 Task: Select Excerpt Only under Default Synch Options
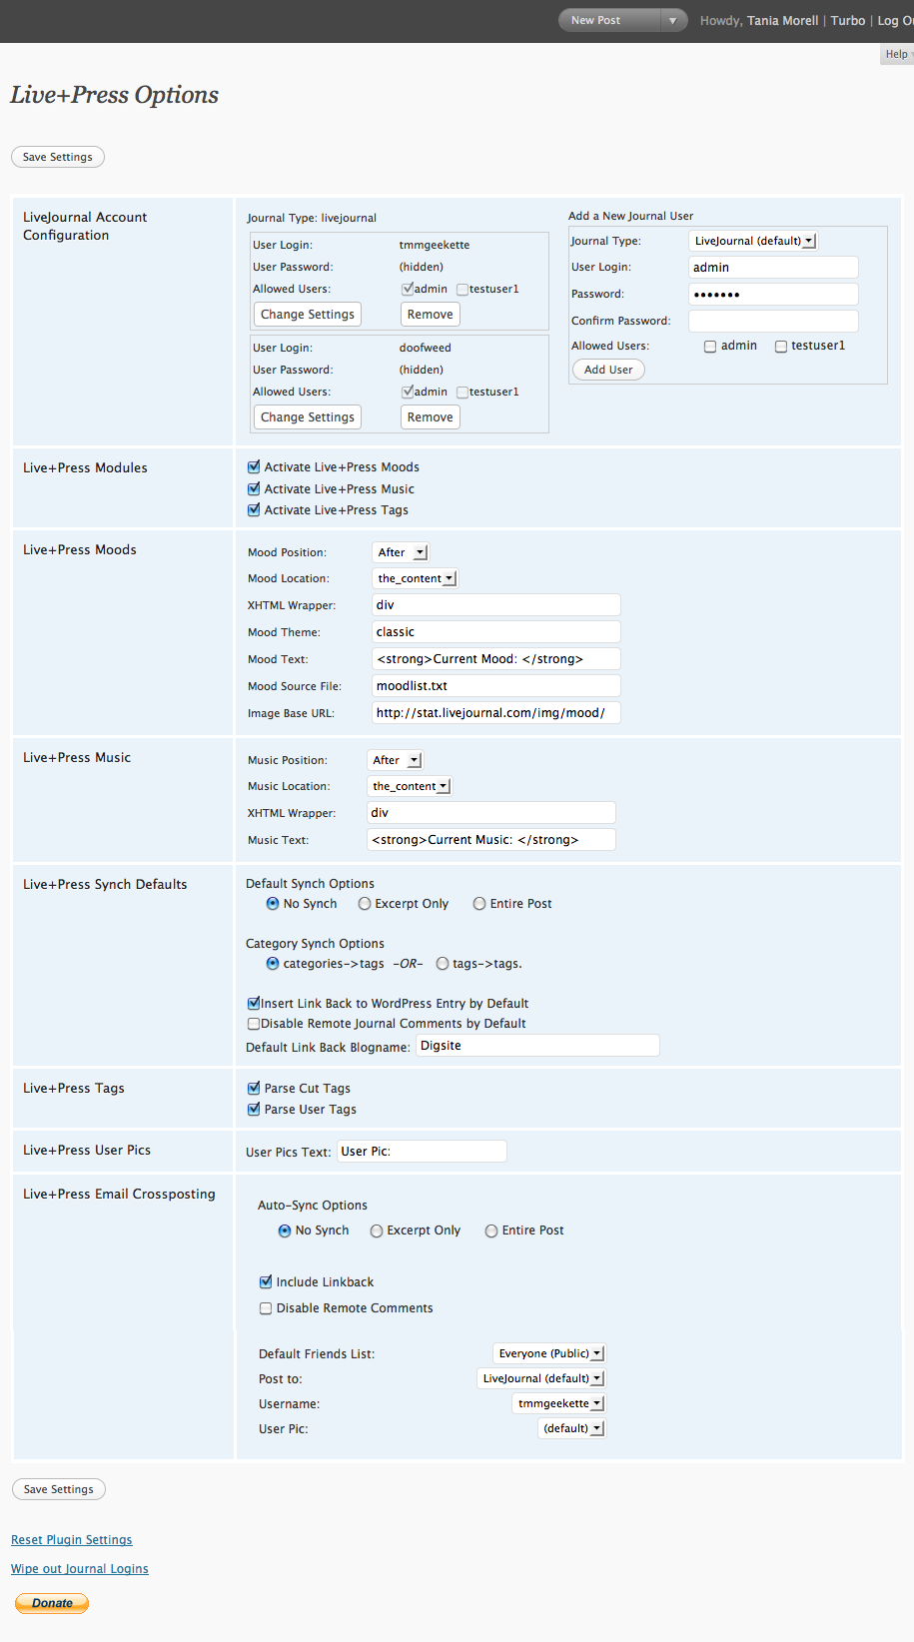coord(365,904)
